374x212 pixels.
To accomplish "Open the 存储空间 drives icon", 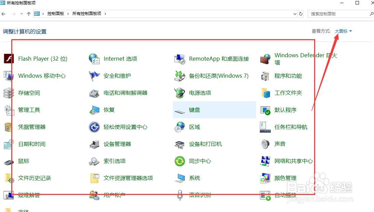I will [9, 93].
